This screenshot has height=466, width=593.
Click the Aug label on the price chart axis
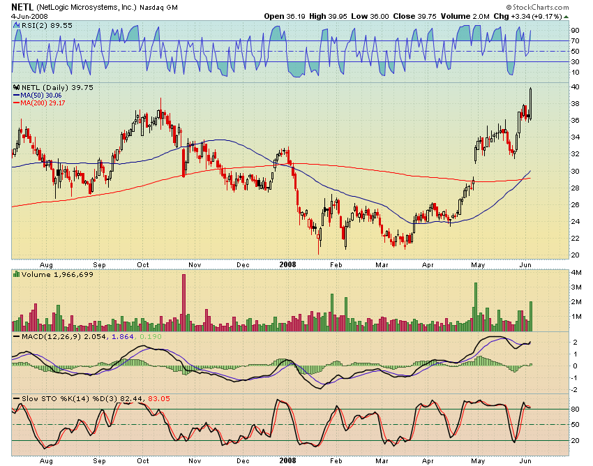[46, 265]
